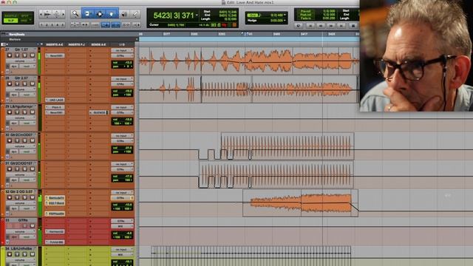Select the Pencil tool

(135, 13)
